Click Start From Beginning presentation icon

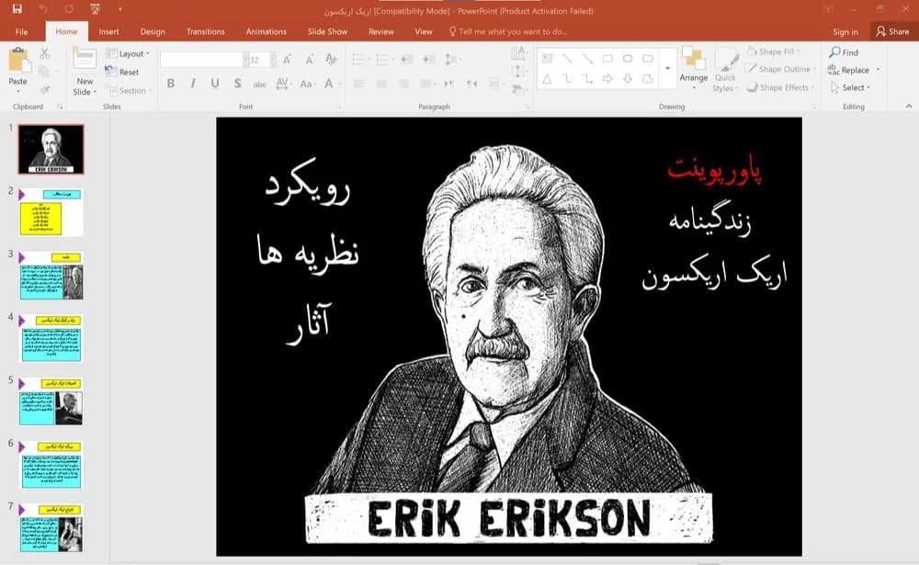tap(95, 9)
